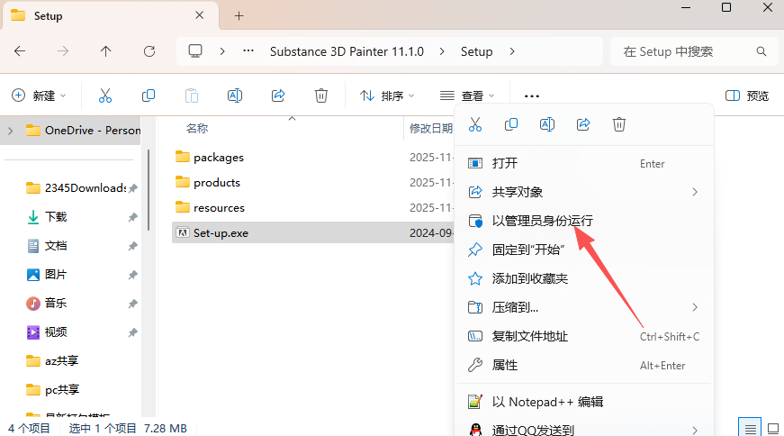Click Delete icon in context menu
This screenshot has width=784, height=436.
click(619, 124)
